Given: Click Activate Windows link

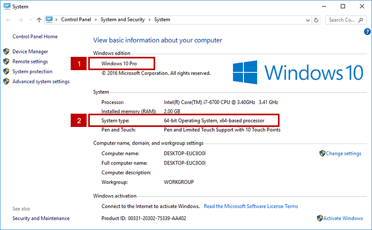Looking at the screenshot, I should click(343, 218).
